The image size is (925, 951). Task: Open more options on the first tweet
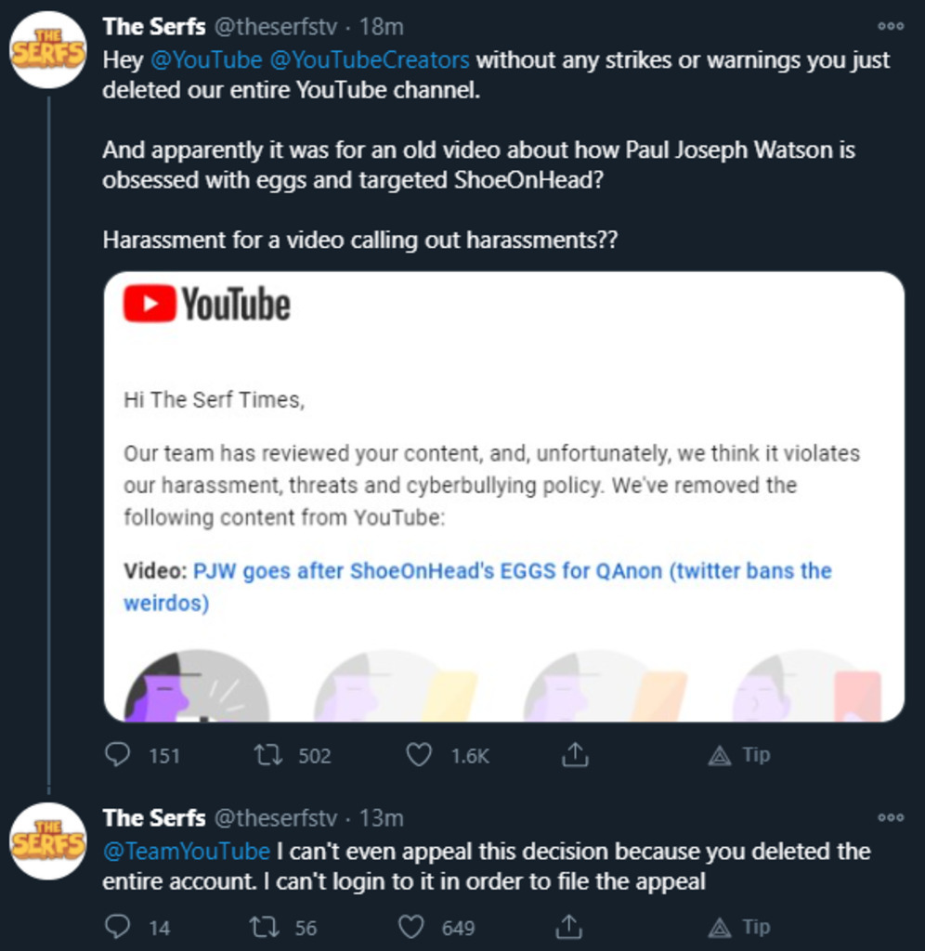click(x=890, y=26)
